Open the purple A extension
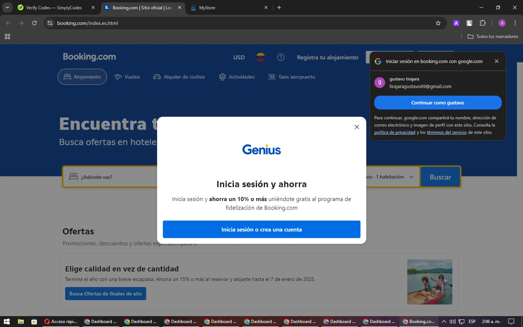 click(x=456, y=23)
